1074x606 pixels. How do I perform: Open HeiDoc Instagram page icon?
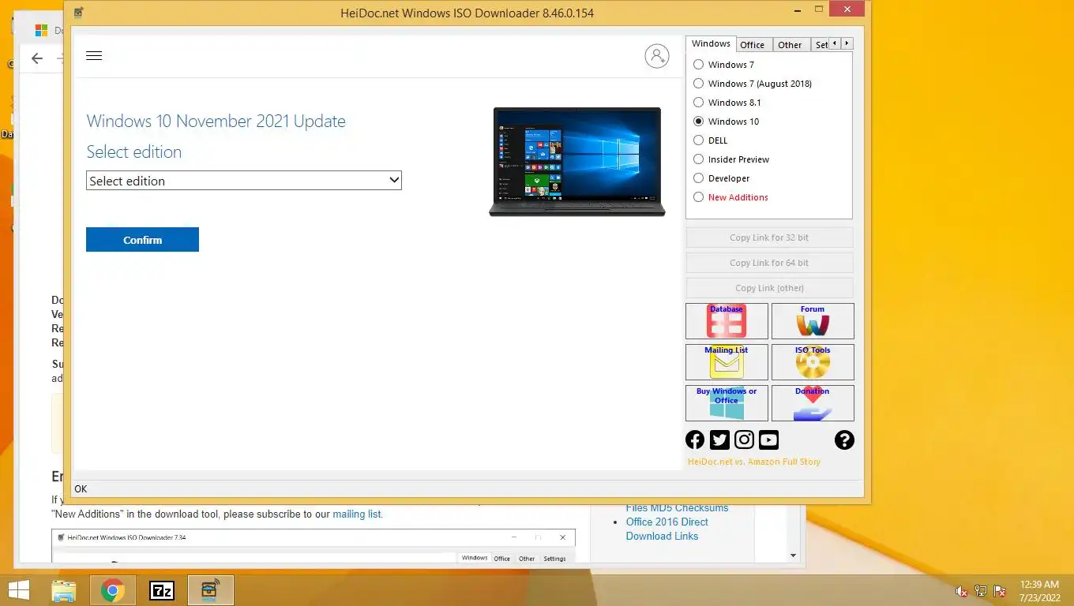pos(744,440)
